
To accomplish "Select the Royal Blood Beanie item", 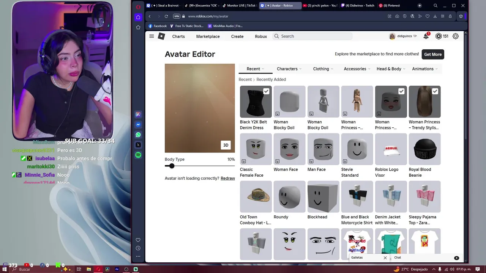I will (425, 156).
